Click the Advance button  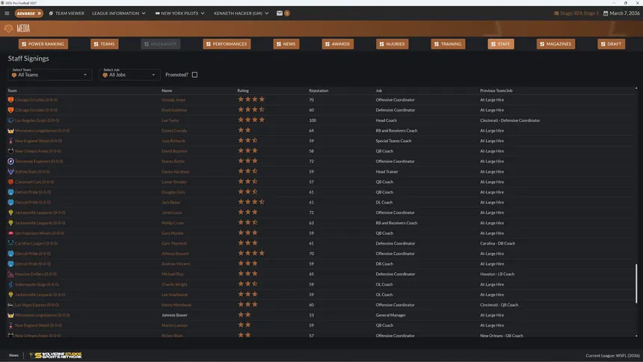click(28, 13)
